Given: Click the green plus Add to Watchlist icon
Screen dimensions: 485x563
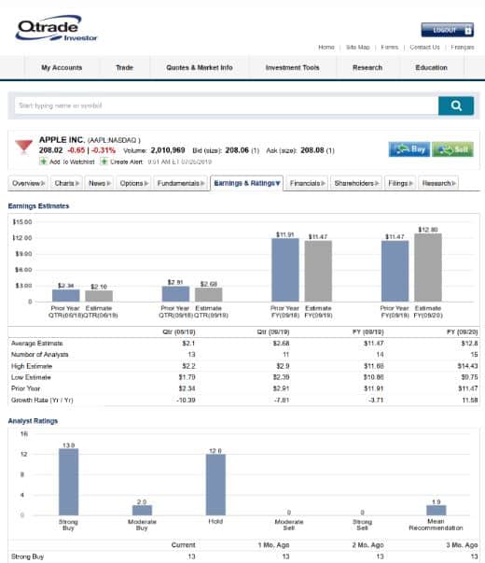Looking at the screenshot, I should (x=44, y=162).
